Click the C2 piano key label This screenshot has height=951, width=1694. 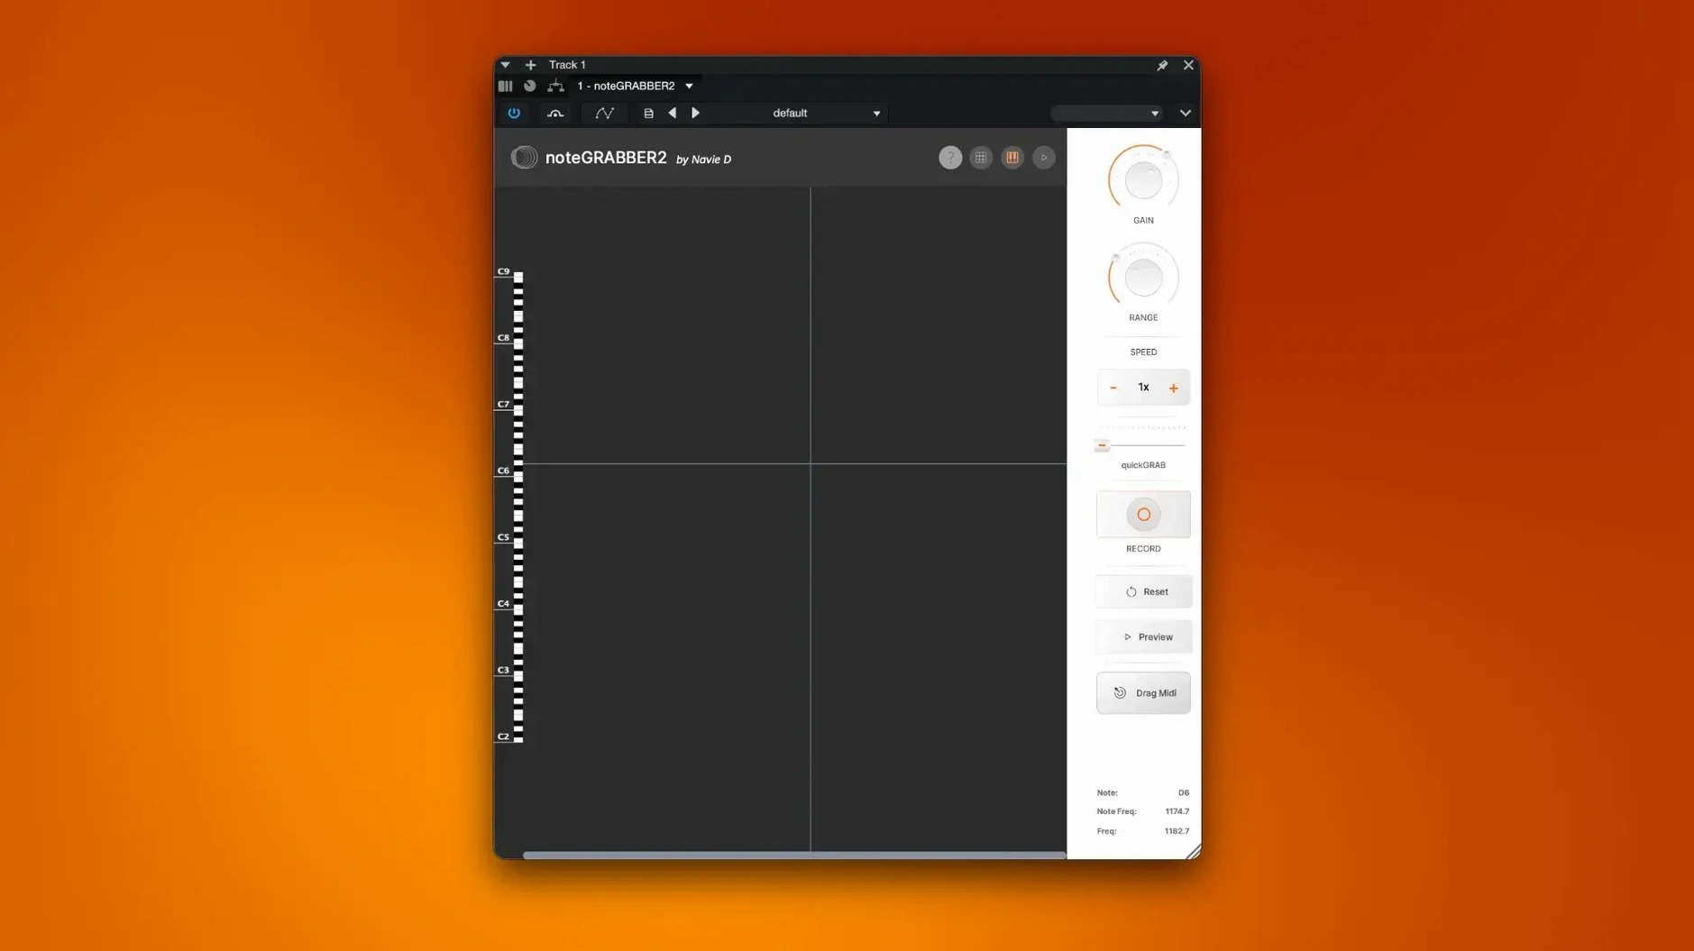(503, 736)
